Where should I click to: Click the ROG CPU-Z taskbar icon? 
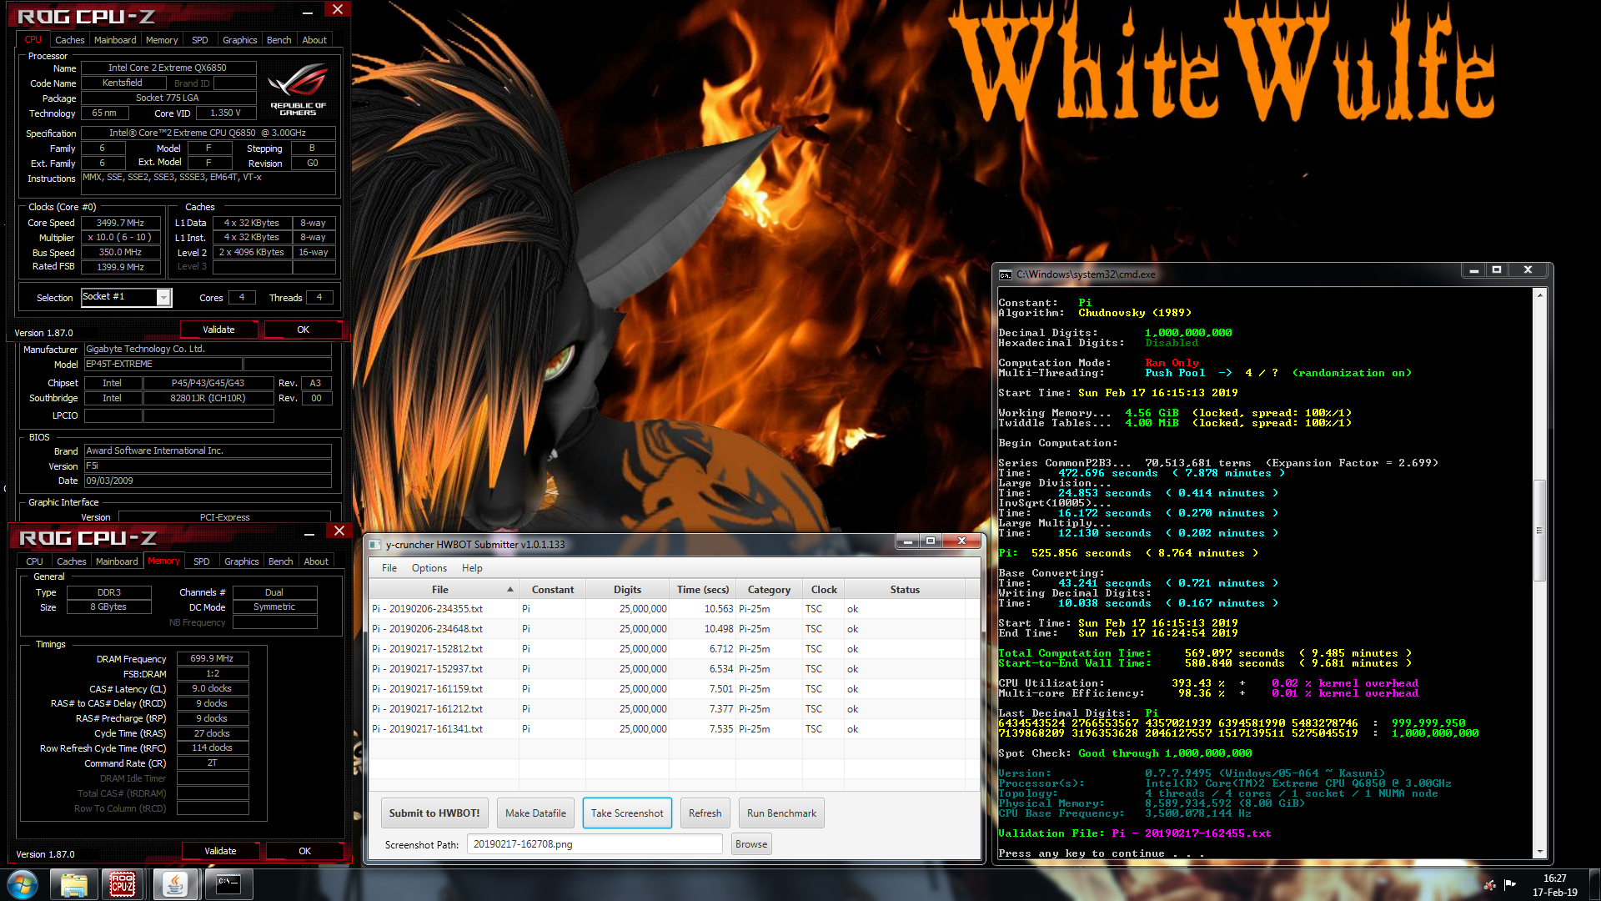coord(123,884)
